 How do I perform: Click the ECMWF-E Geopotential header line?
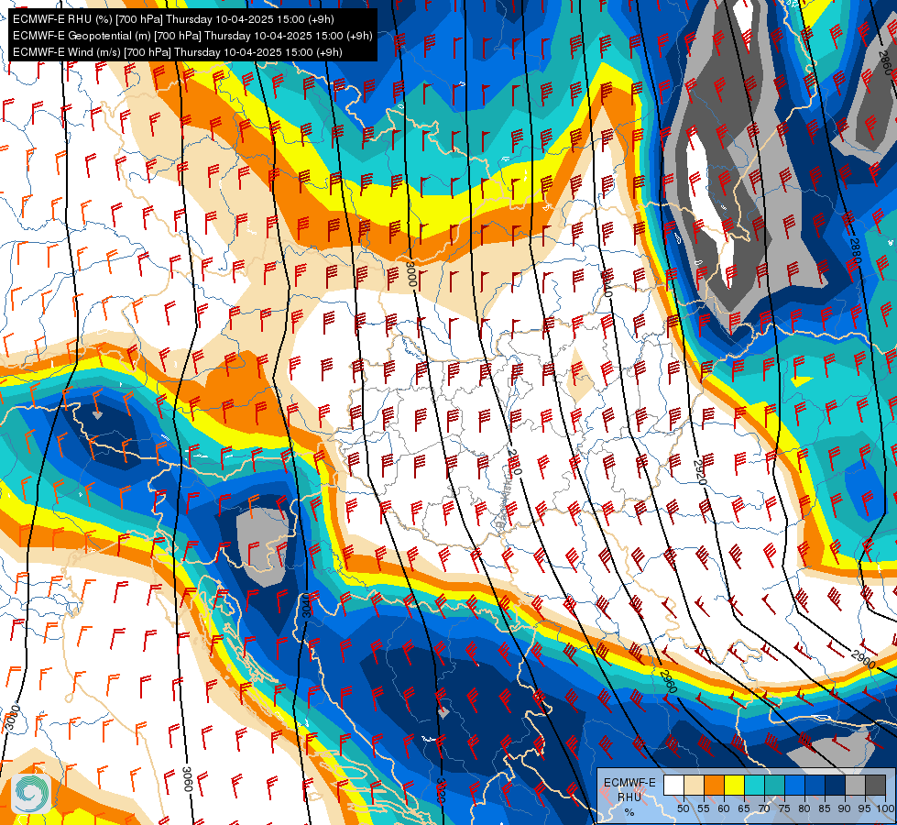click(192, 36)
